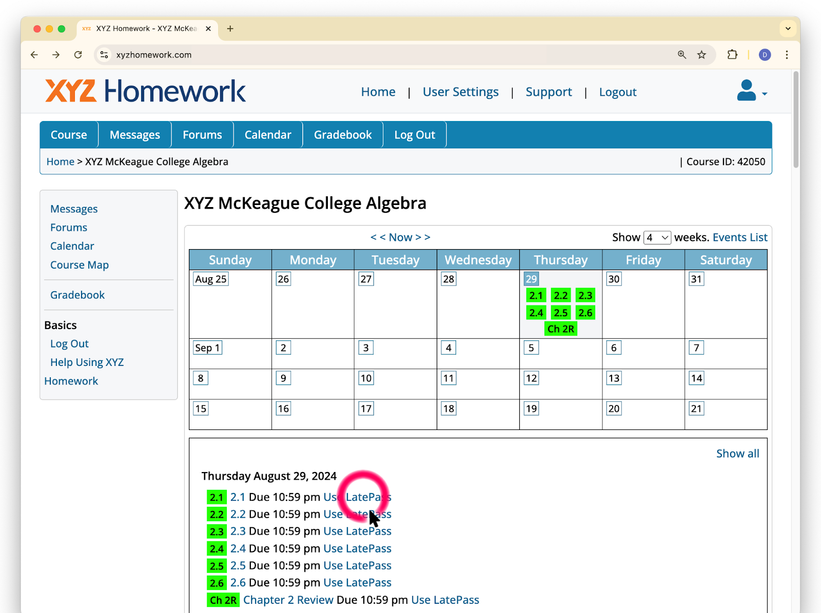Open Chapter 2 Review assignment link
Screen dimensions: 821x613
pyautogui.click(x=288, y=600)
